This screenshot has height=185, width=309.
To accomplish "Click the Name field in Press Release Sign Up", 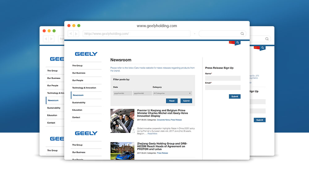I will tap(223, 78).
